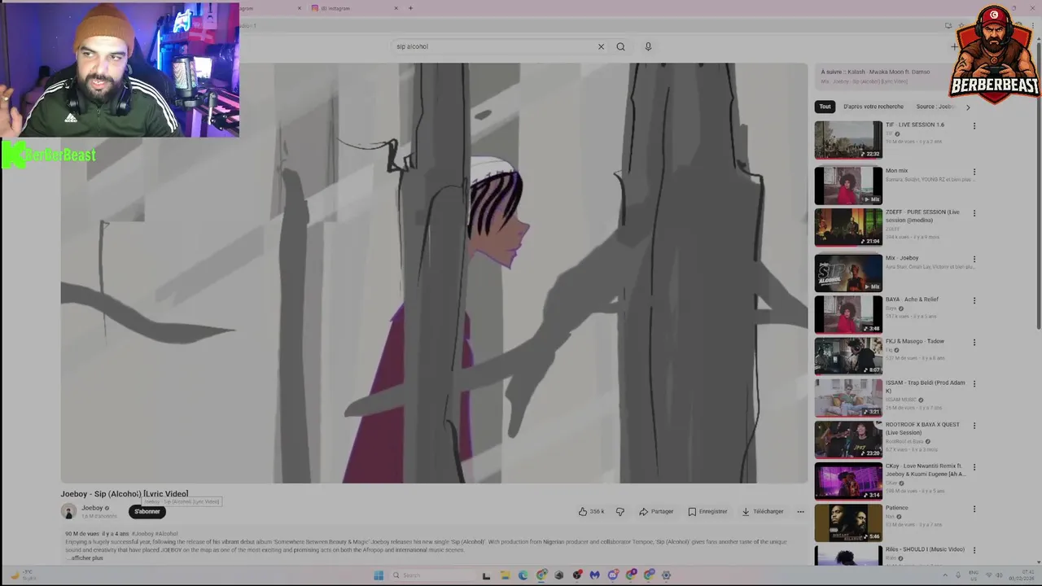Click the 'Joeboy - Sip (Alcohol) [Lyric Video]' title
The height and width of the screenshot is (586, 1042).
point(124,494)
